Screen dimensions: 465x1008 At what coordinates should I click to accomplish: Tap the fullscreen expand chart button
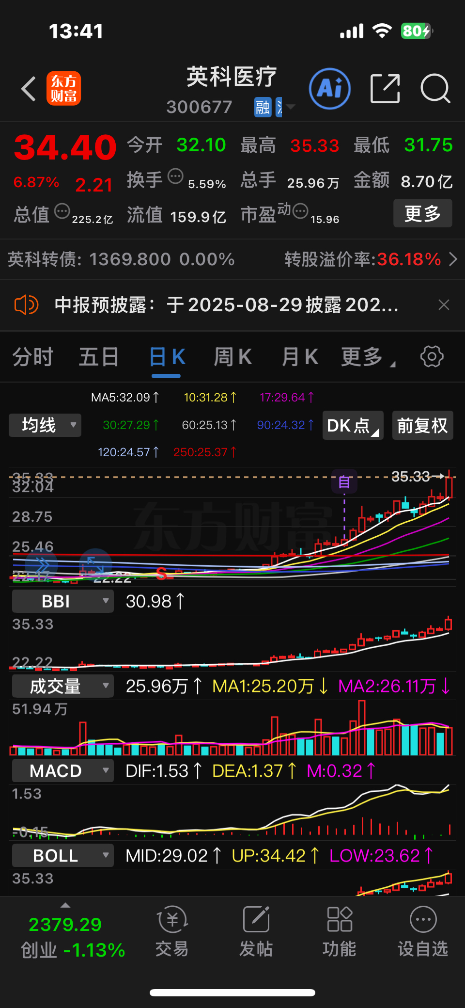point(95,565)
